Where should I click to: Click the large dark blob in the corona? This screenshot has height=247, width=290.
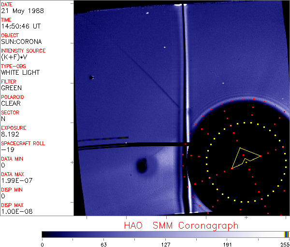(142, 166)
